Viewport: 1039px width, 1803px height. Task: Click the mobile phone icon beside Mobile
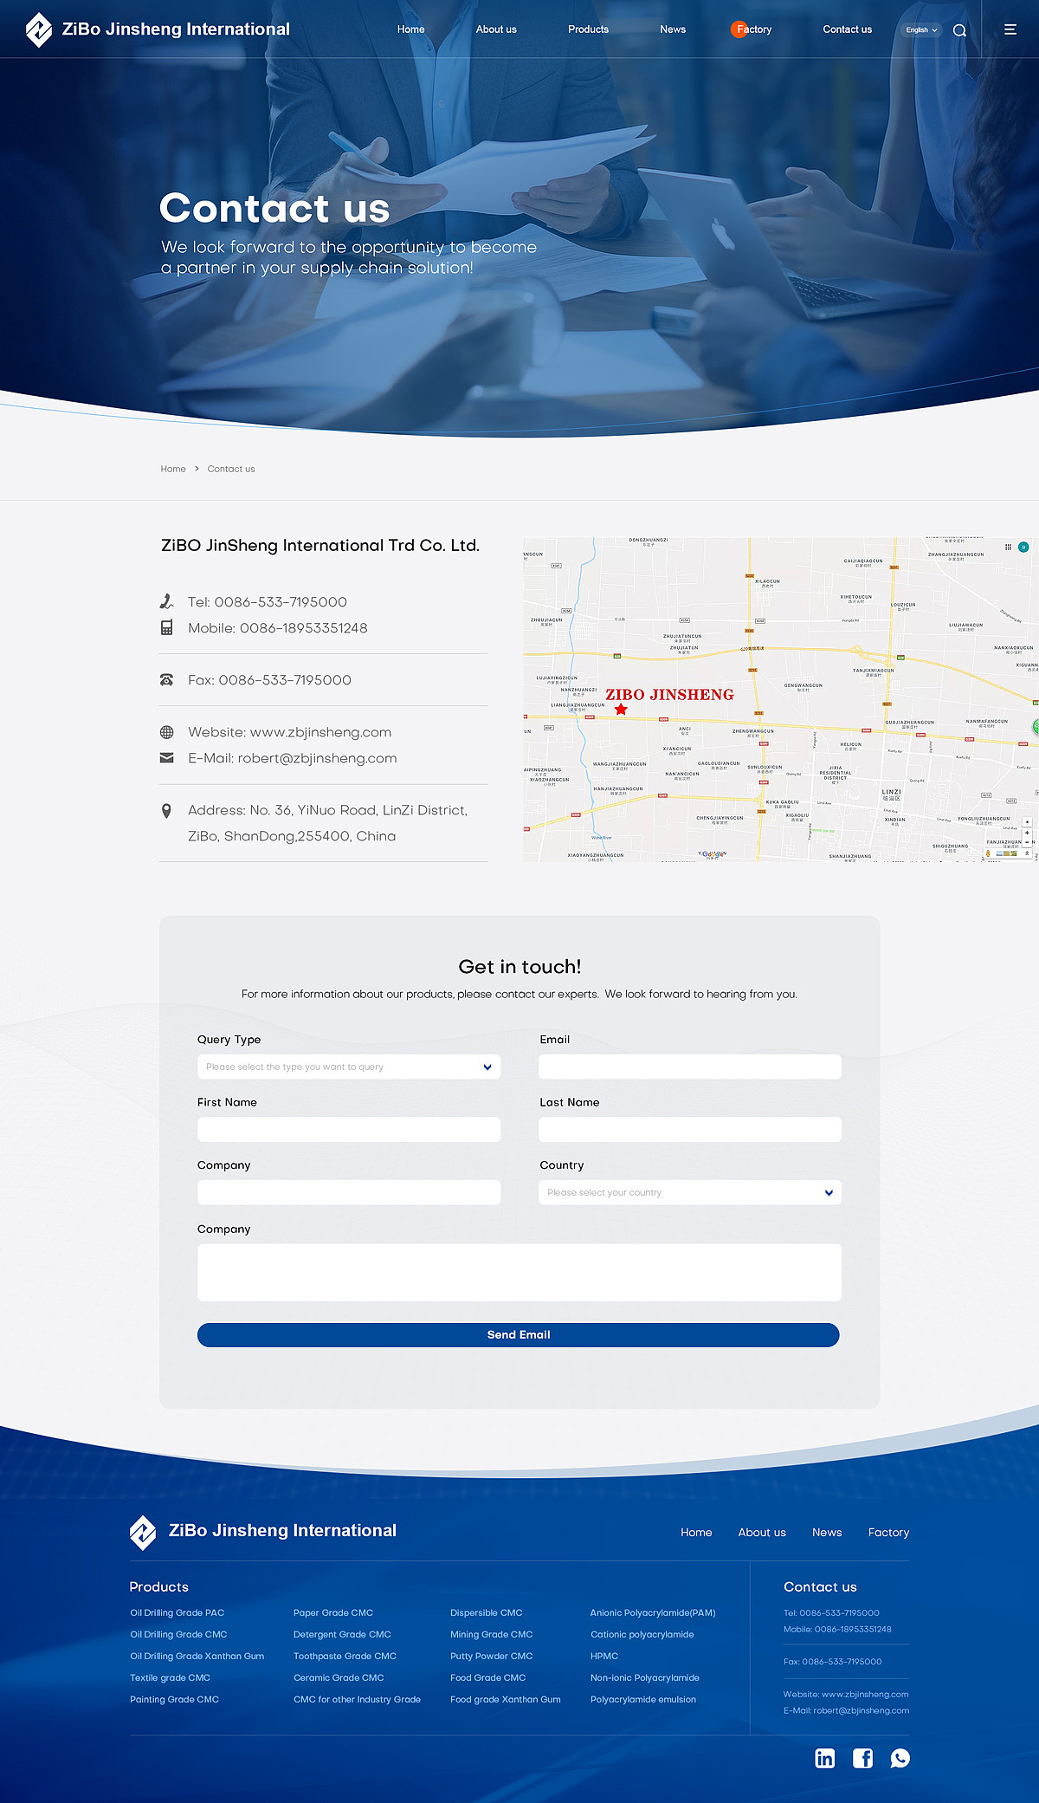point(166,627)
